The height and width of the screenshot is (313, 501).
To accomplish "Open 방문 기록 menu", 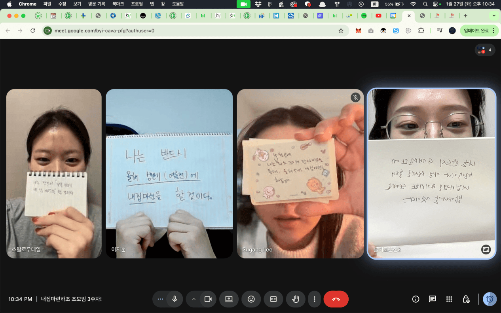I will [97, 4].
